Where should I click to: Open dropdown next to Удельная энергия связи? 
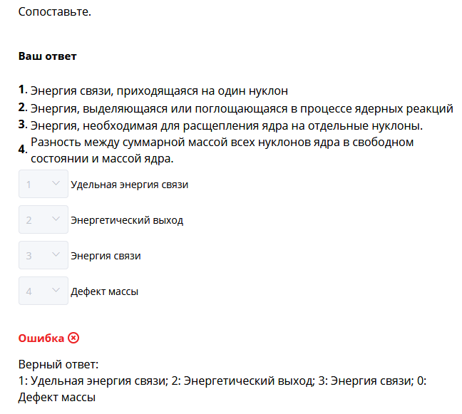pos(43,185)
